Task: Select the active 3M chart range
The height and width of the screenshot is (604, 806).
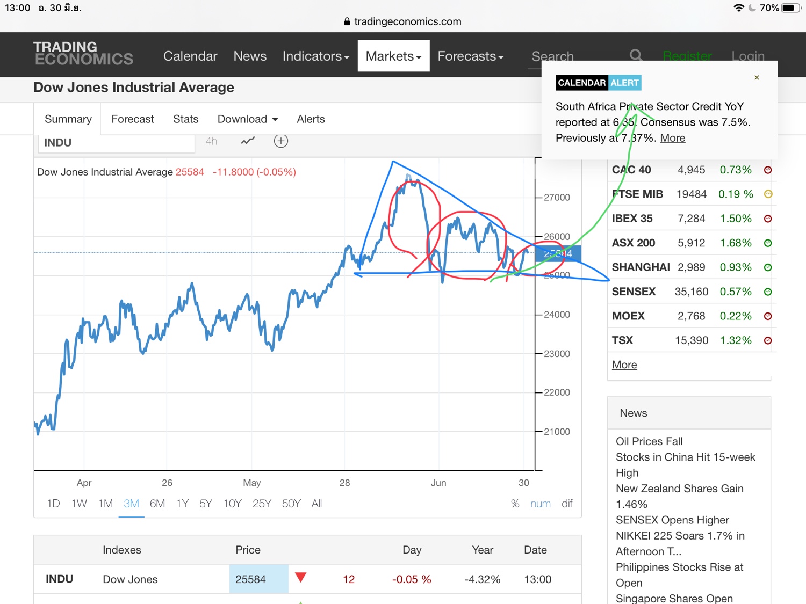Action: 131,504
